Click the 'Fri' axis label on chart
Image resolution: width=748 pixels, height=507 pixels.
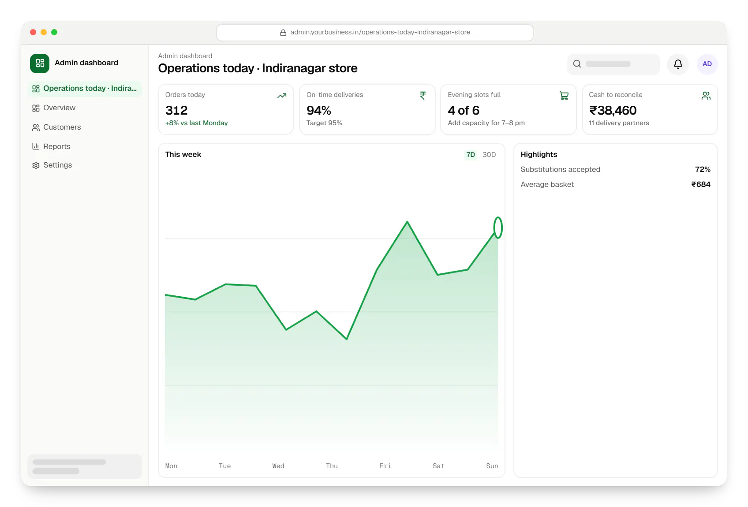385,466
